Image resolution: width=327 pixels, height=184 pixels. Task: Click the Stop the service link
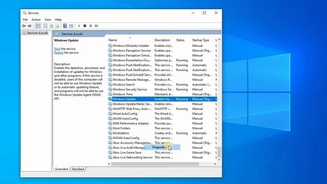tap(57, 49)
